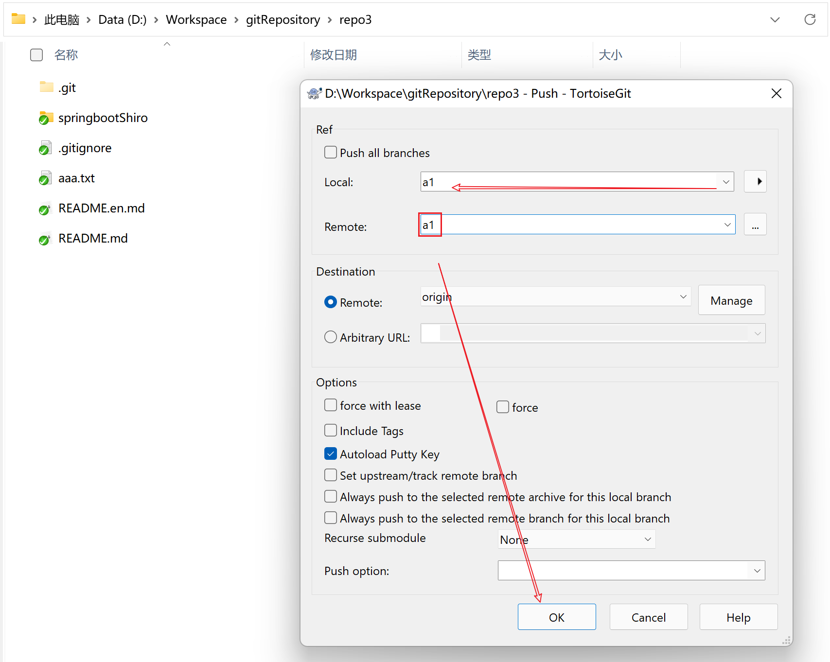Screen dimensions: 830x662
Task: Click the springbootShiro folder icon
Action: pos(46,118)
